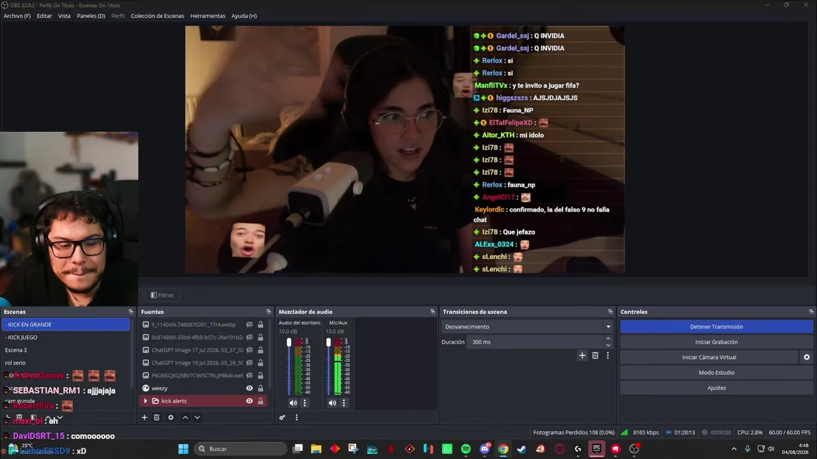Hide the kick alerts group
The height and width of the screenshot is (459, 817).
(x=250, y=401)
